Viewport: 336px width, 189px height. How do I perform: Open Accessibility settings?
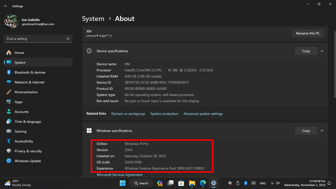[38, 141]
